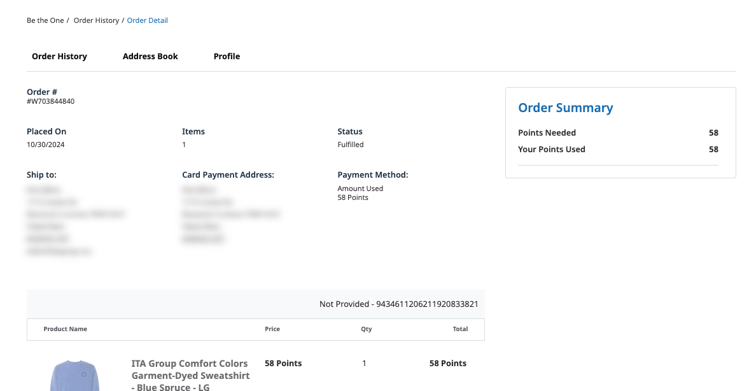Open the Address Book tab
This screenshot has height=391, width=756.
pyautogui.click(x=150, y=56)
